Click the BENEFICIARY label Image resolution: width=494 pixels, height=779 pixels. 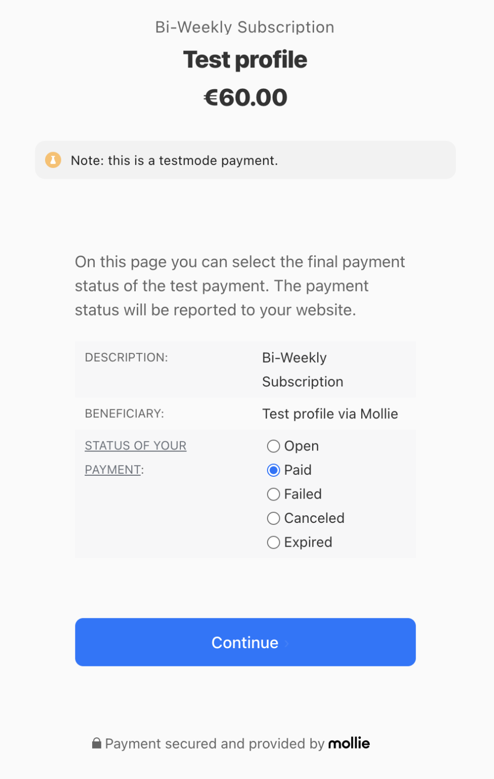(x=124, y=413)
